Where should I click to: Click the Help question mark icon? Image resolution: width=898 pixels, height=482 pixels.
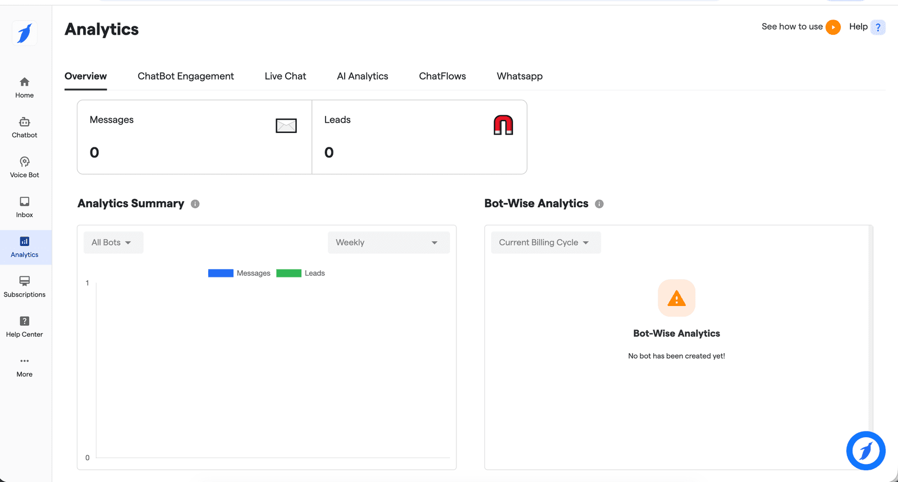tap(878, 27)
